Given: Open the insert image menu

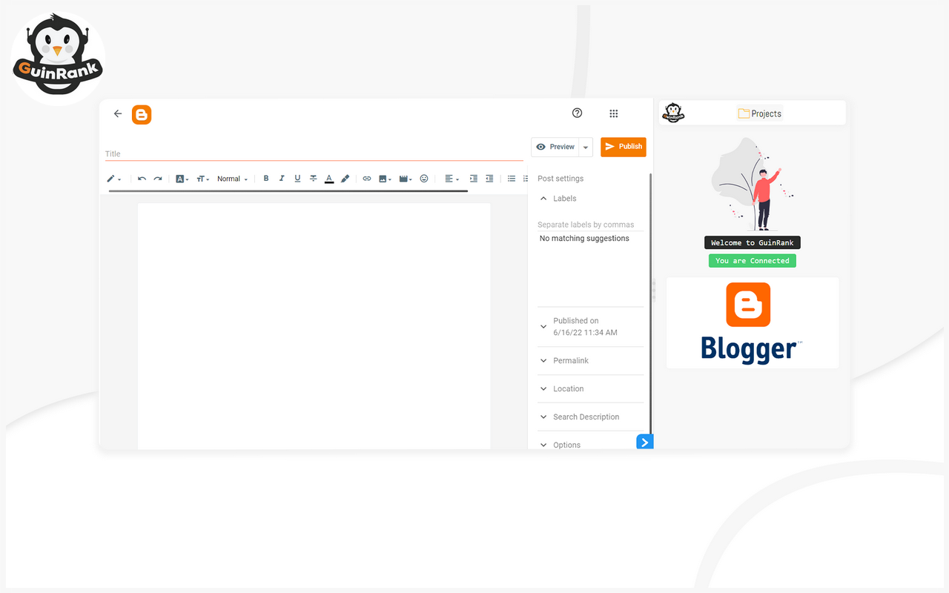Looking at the screenshot, I should tap(385, 179).
